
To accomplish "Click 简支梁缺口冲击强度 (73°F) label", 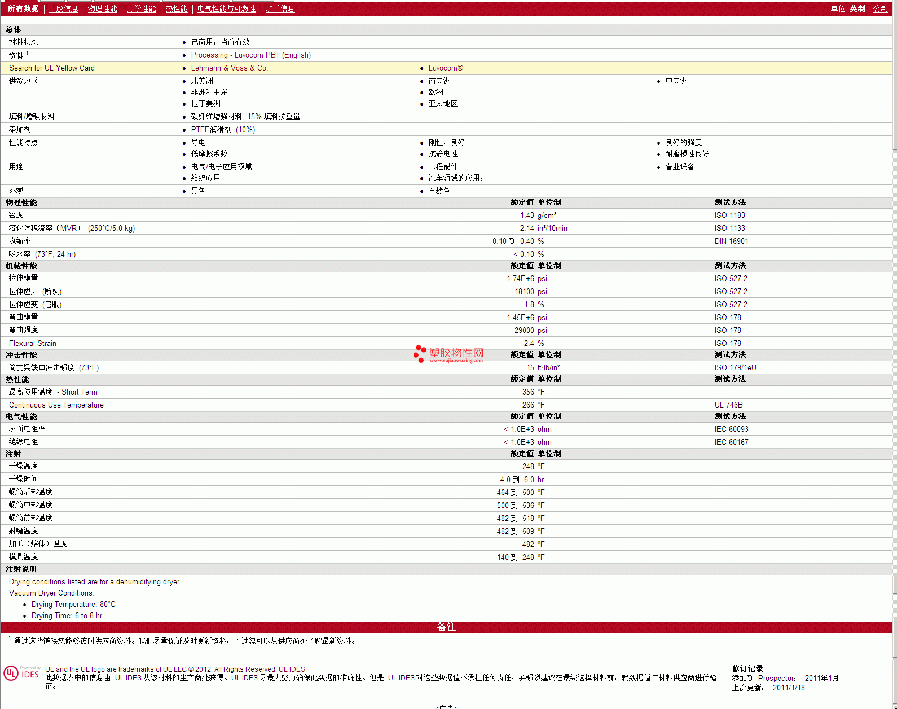I will [x=54, y=367].
